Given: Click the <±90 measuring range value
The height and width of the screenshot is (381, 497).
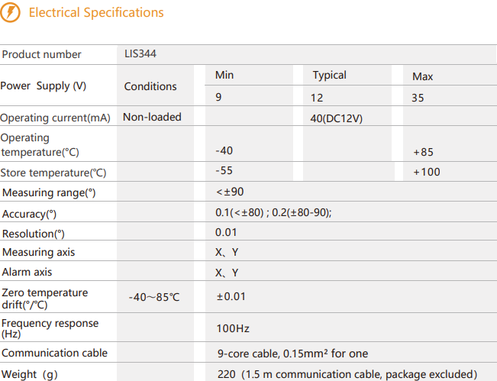Looking at the screenshot, I should (230, 192).
